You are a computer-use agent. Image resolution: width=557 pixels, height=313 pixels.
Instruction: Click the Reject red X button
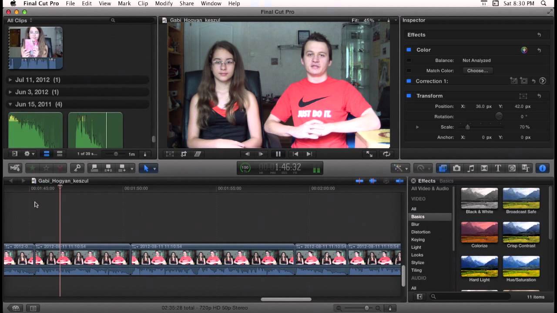tap(60, 168)
